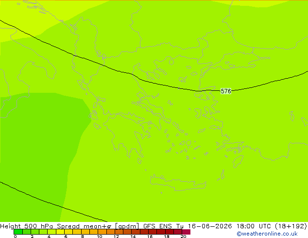Pick the legend swatch starting at 8
The width and height of the screenshot is (308, 238).
tap(86, 232)
